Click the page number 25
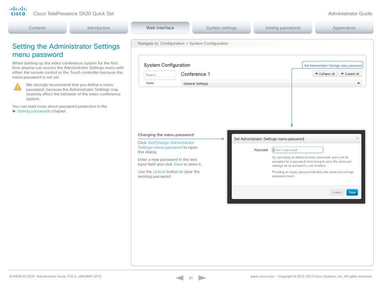379x283 pixels. [191, 278]
